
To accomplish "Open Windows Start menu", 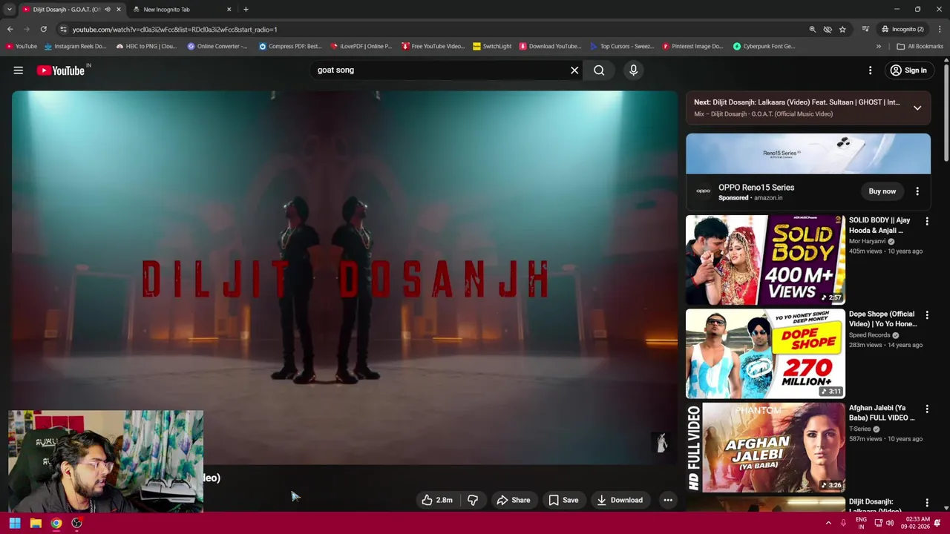I will tap(15, 523).
